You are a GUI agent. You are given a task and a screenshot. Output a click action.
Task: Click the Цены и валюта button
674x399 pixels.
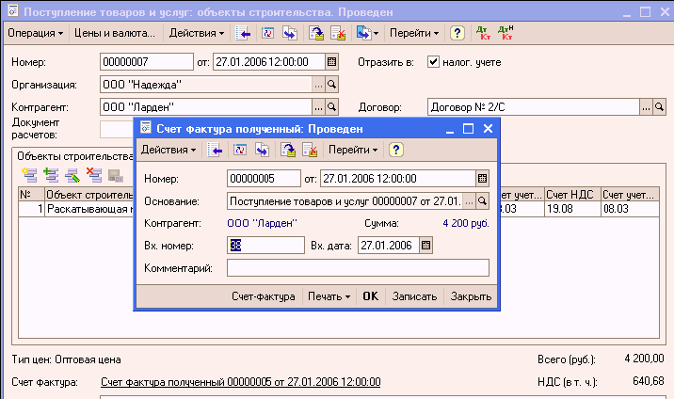(x=114, y=33)
